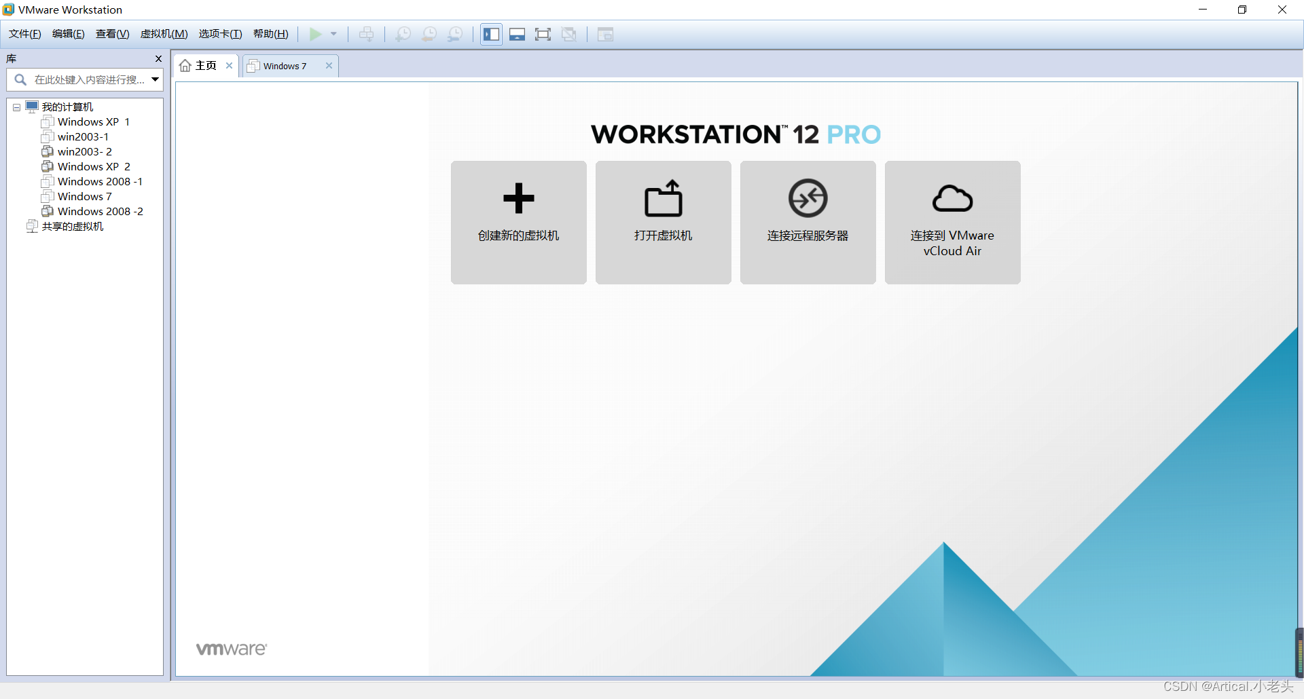Open the 虚拟机(M) menu
The width and height of the screenshot is (1304, 699).
tap(164, 34)
